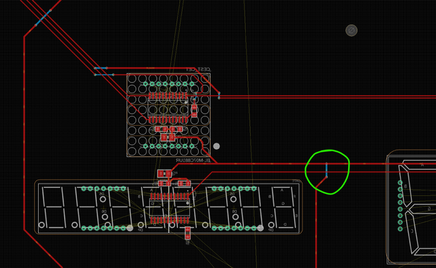Select the long vertical red trace along left edge
The width and height of the screenshot is (436, 268).
[25, 133]
